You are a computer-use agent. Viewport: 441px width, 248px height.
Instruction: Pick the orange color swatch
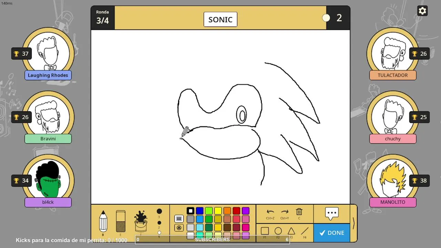(227, 211)
